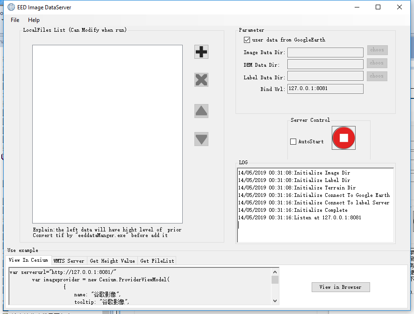Select the Get Height Value tab

point(112,261)
